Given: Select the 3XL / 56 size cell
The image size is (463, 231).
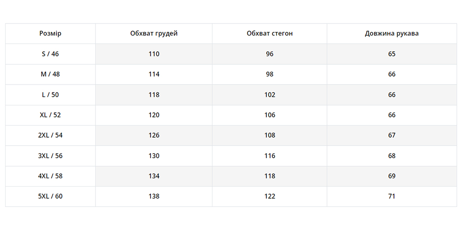Looking at the screenshot, I should coord(50,156).
